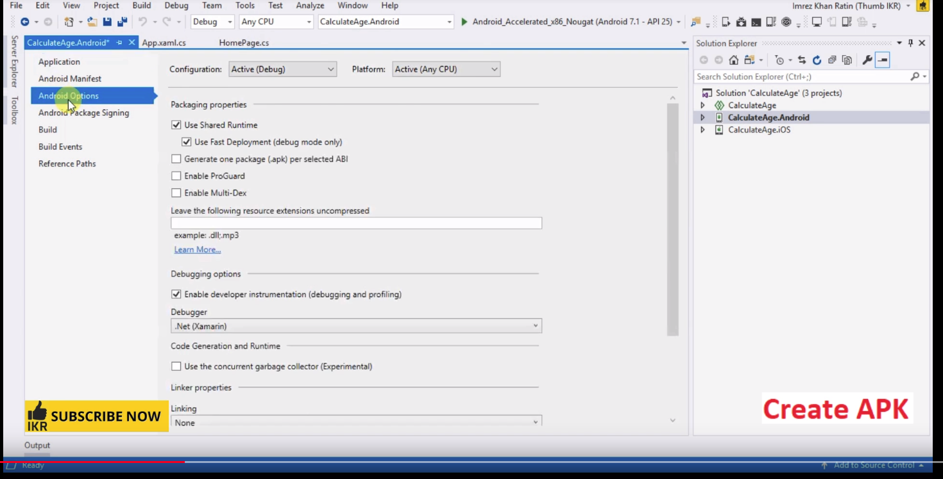Click the New Project toolbar icon
This screenshot has width=943, height=479.
point(69,22)
